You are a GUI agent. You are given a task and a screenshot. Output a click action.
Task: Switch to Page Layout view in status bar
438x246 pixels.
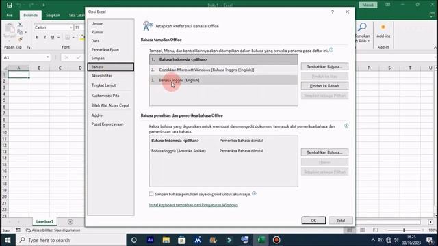coord(362,230)
